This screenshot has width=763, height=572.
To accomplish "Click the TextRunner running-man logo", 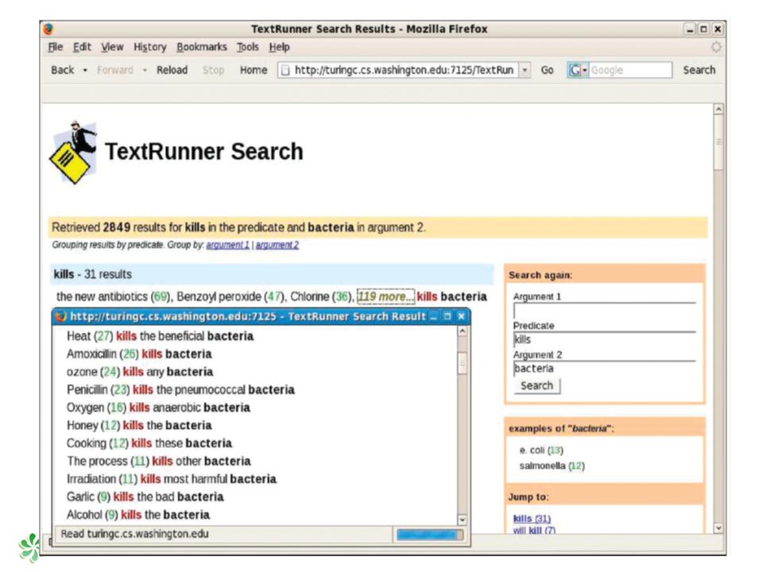I will (x=73, y=153).
